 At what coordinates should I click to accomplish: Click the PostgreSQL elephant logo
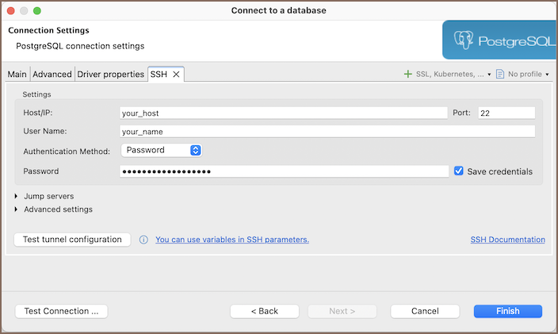464,40
